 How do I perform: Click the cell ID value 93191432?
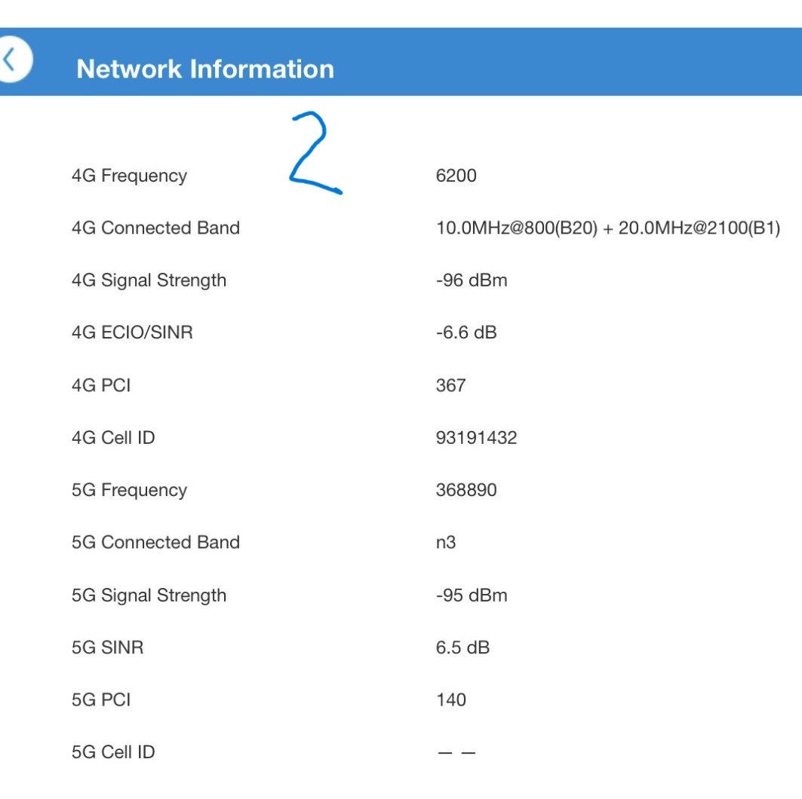[x=476, y=437]
